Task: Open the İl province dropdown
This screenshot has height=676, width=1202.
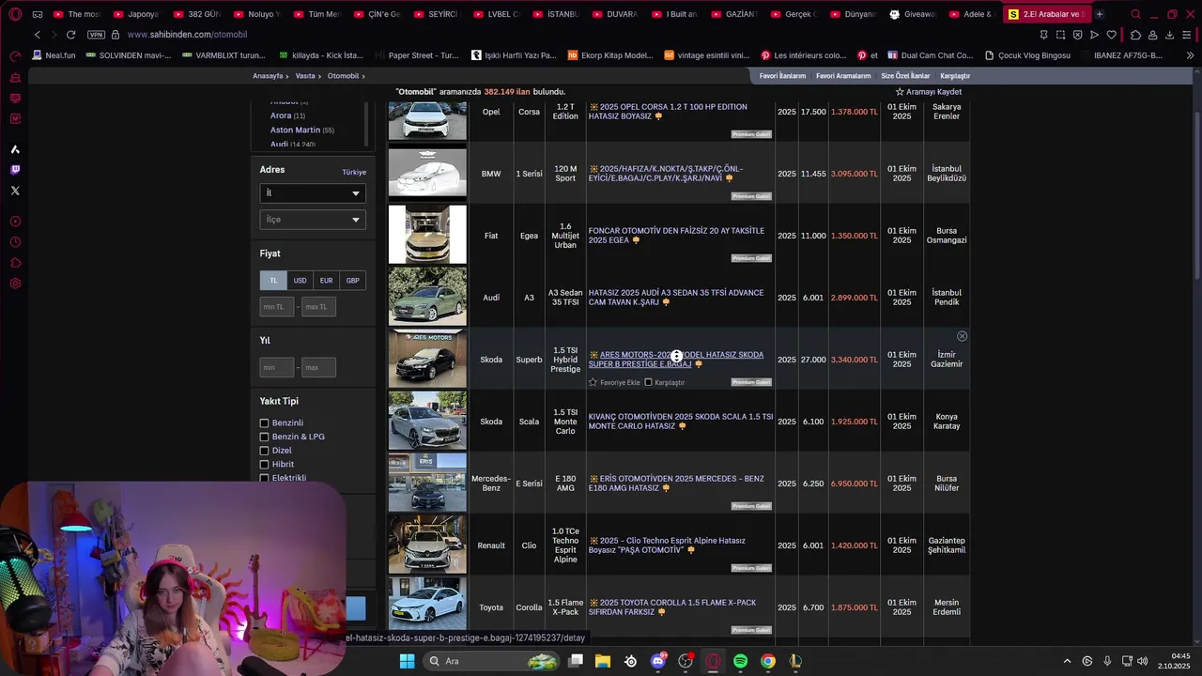Action: 313,193
